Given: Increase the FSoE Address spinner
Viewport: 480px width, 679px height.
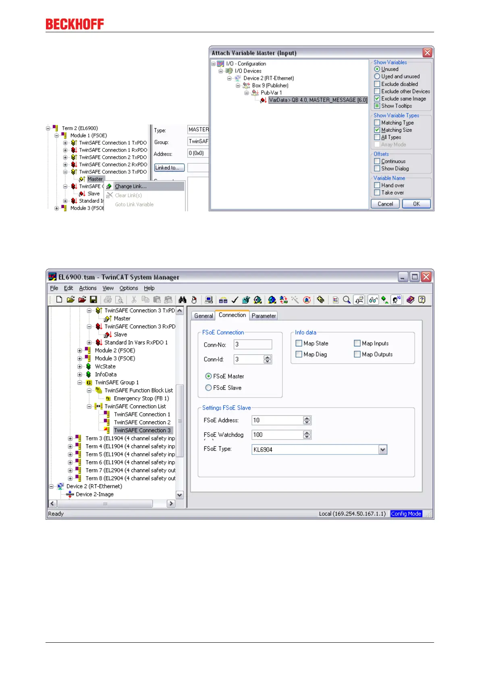Looking at the screenshot, I should point(307,418).
